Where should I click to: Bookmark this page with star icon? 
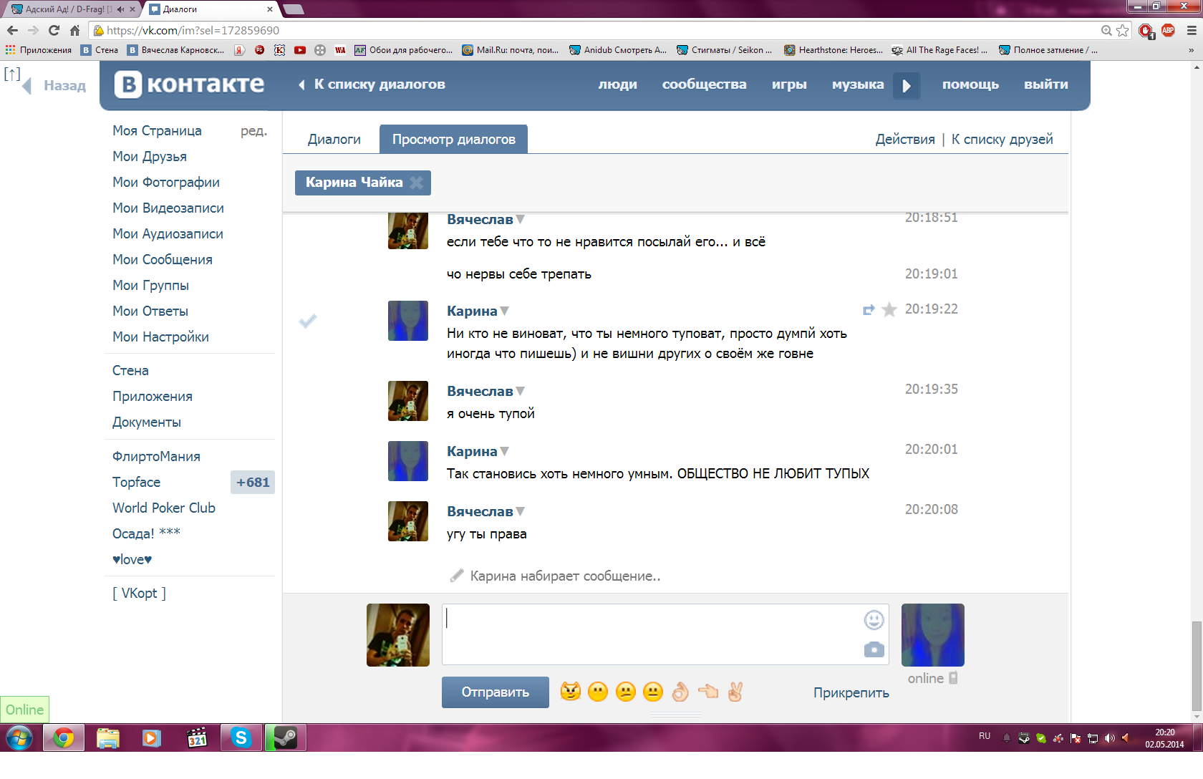(x=1123, y=30)
